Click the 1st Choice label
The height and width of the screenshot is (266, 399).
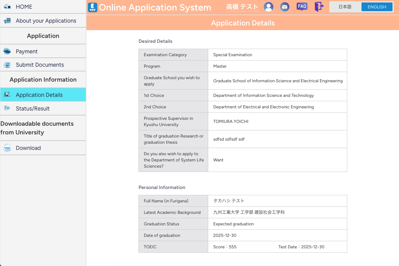pyautogui.click(x=154, y=95)
